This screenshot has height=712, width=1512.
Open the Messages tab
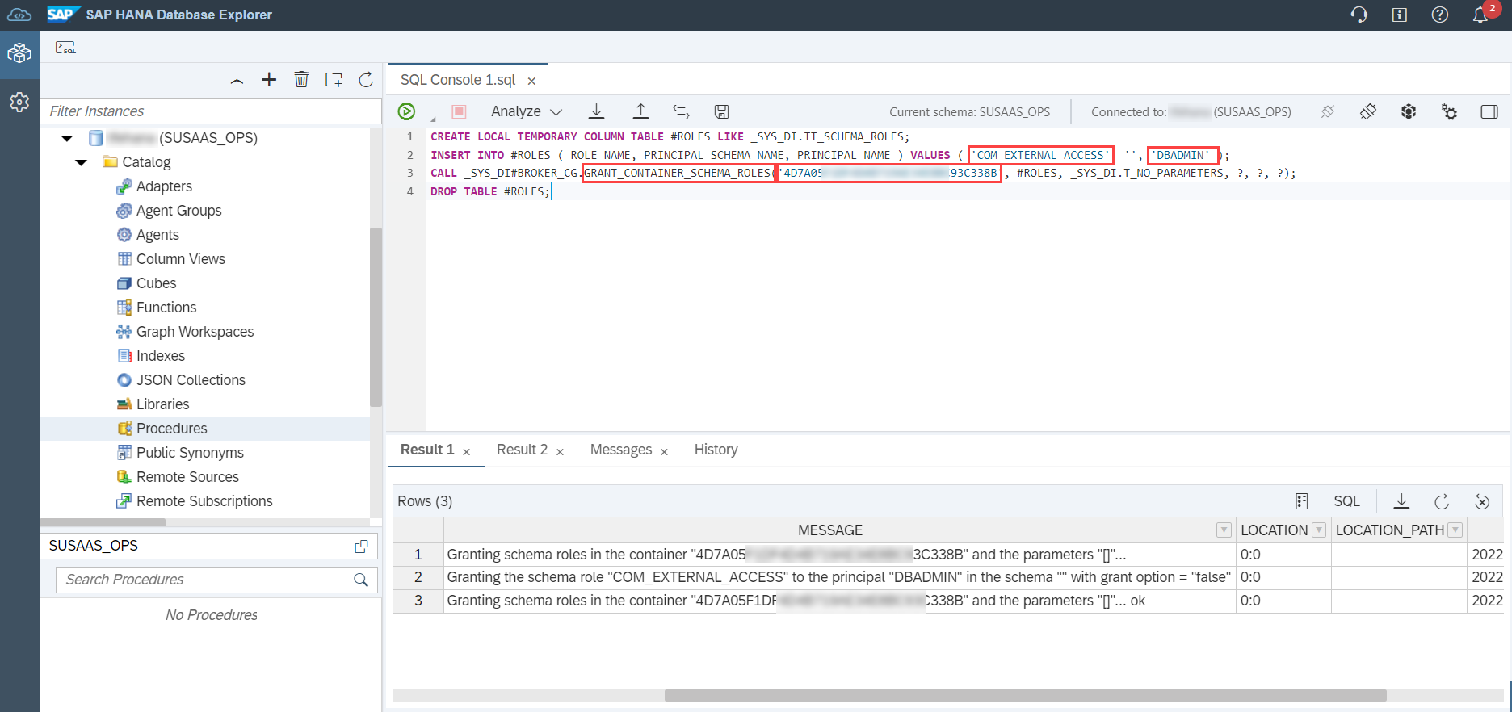620,450
